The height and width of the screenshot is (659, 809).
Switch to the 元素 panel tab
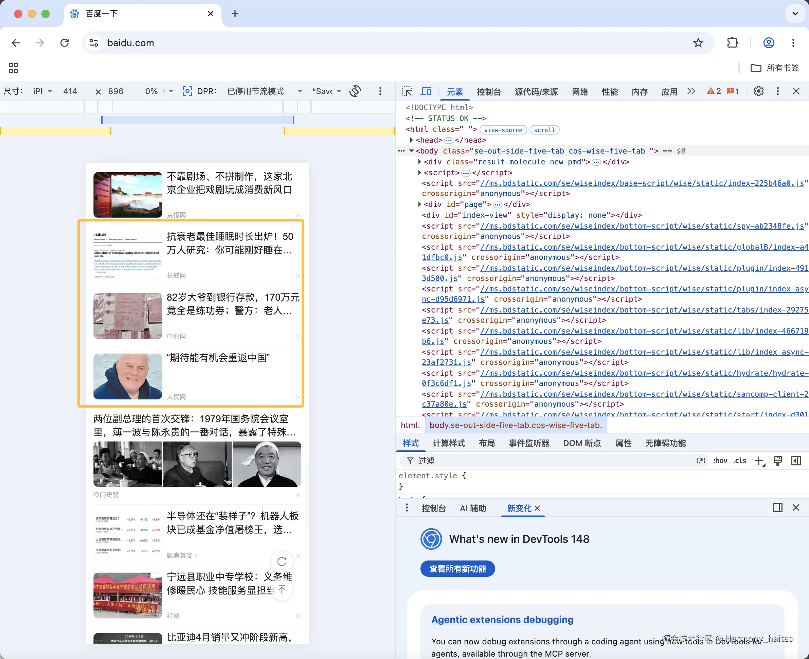click(454, 92)
